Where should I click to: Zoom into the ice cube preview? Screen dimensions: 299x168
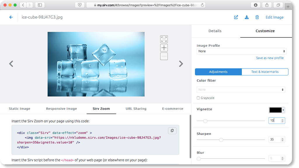[164, 48]
